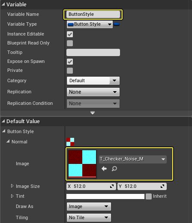
Task: Open Variable Type Button Style dropdown
Action: click(x=90, y=24)
